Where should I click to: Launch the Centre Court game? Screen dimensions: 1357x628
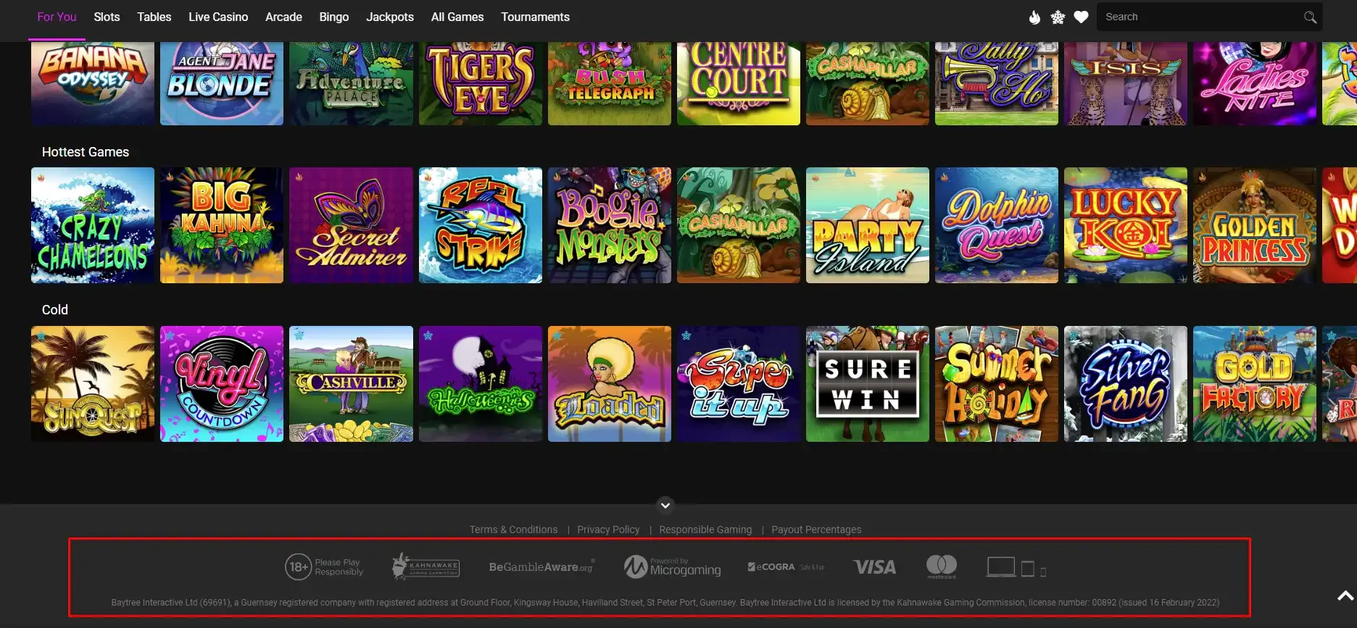point(739,83)
